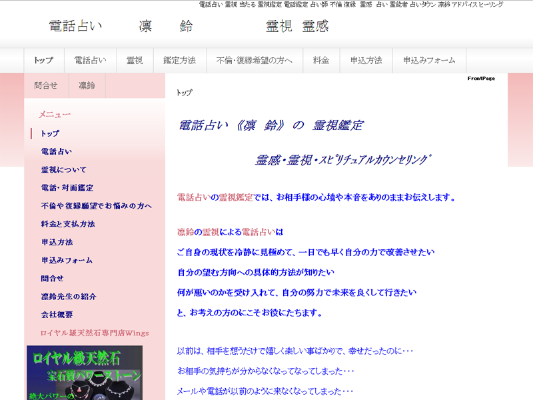Select the 料金 navigation tab
Viewport: 533px width, 400px height.
click(x=321, y=61)
